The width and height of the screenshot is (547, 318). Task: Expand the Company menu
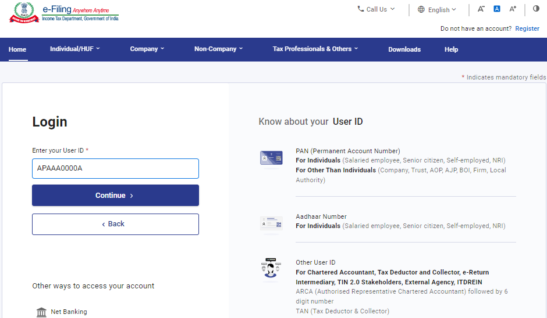coord(147,49)
